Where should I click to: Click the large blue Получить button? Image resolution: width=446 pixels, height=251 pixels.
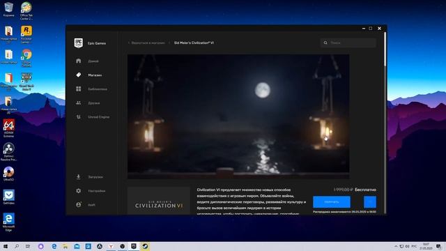coord(332,202)
